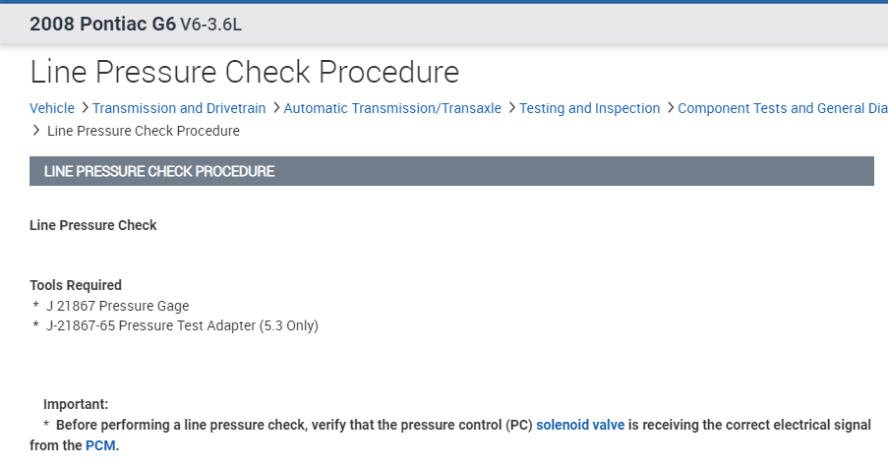Image resolution: width=888 pixels, height=468 pixels.
Task: Click chevron before Transmission and Drivetrain
Action: 85,108
